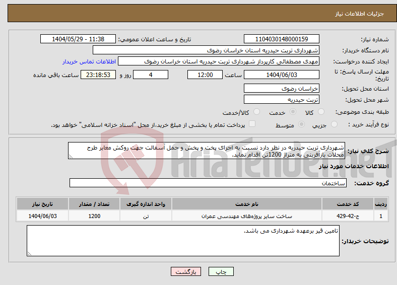Click the نوع فرآیند خرید label

368,124
